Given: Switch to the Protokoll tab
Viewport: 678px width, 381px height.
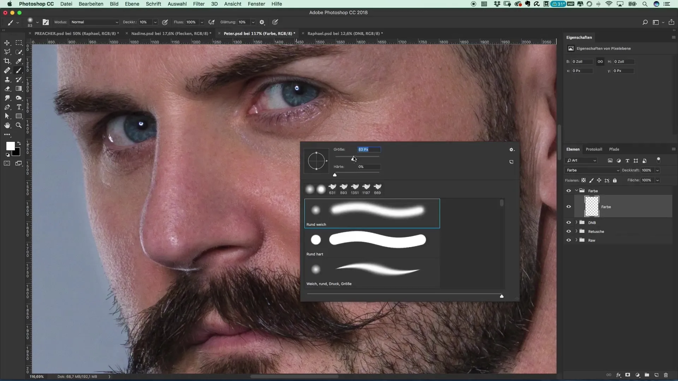Looking at the screenshot, I should click(x=594, y=149).
